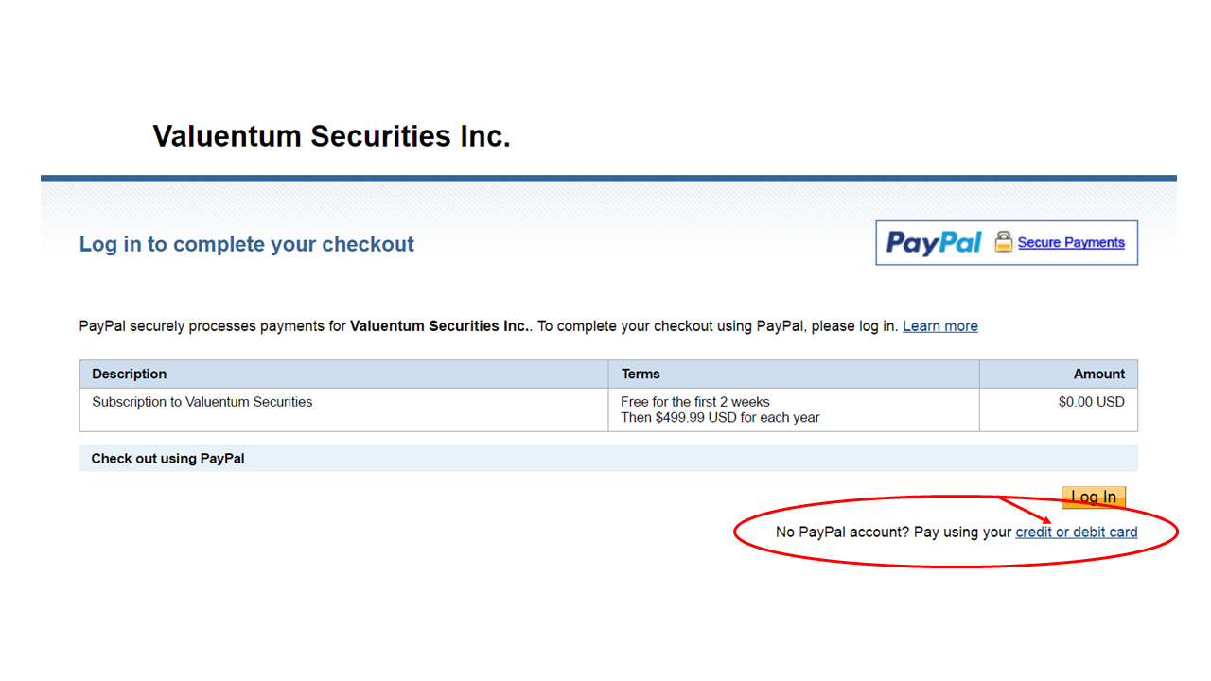The width and height of the screenshot is (1211, 681).
Task: Click the Description column header
Action: (130, 374)
